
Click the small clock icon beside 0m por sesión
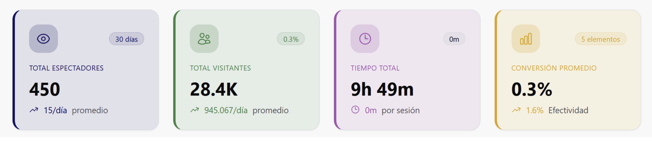pos(355,110)
